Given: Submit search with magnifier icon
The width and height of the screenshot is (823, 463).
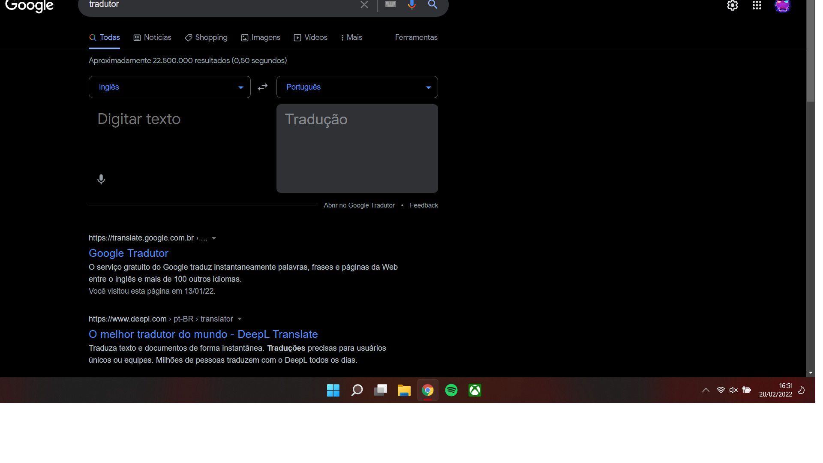Looking at the screenshot, I should coord(433,5).
